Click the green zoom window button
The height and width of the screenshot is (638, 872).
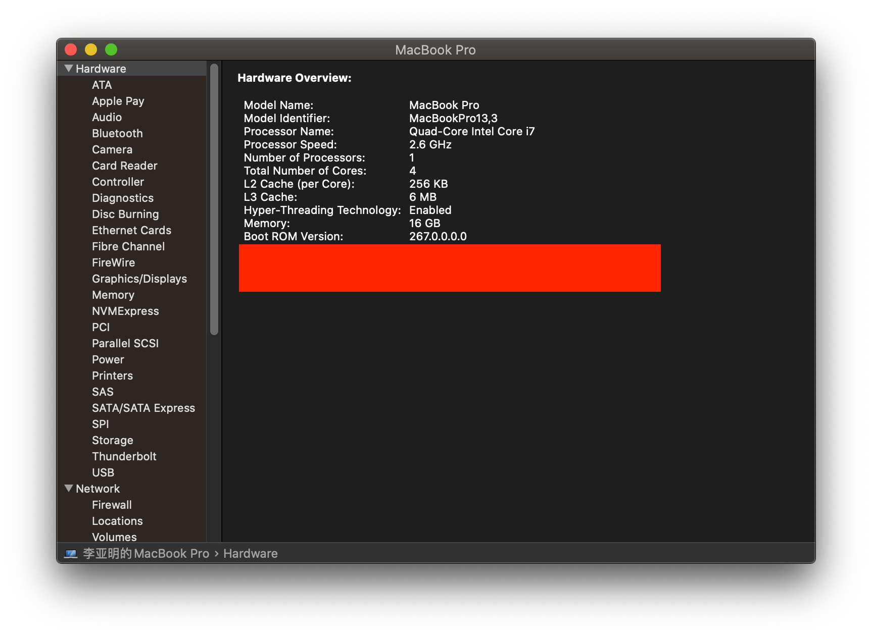[x=111, y=49]
